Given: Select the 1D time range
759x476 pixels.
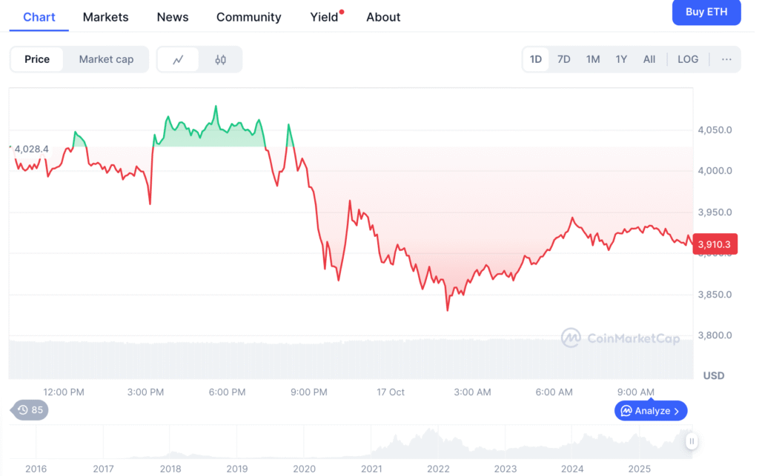Looking at the screenshot, I should (535, 59).
